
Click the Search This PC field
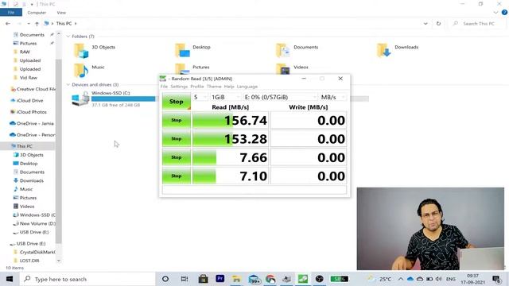point(478,24)
